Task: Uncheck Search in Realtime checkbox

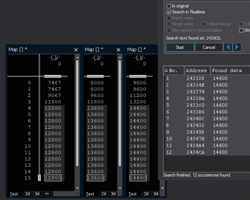Action: [169, 12]
